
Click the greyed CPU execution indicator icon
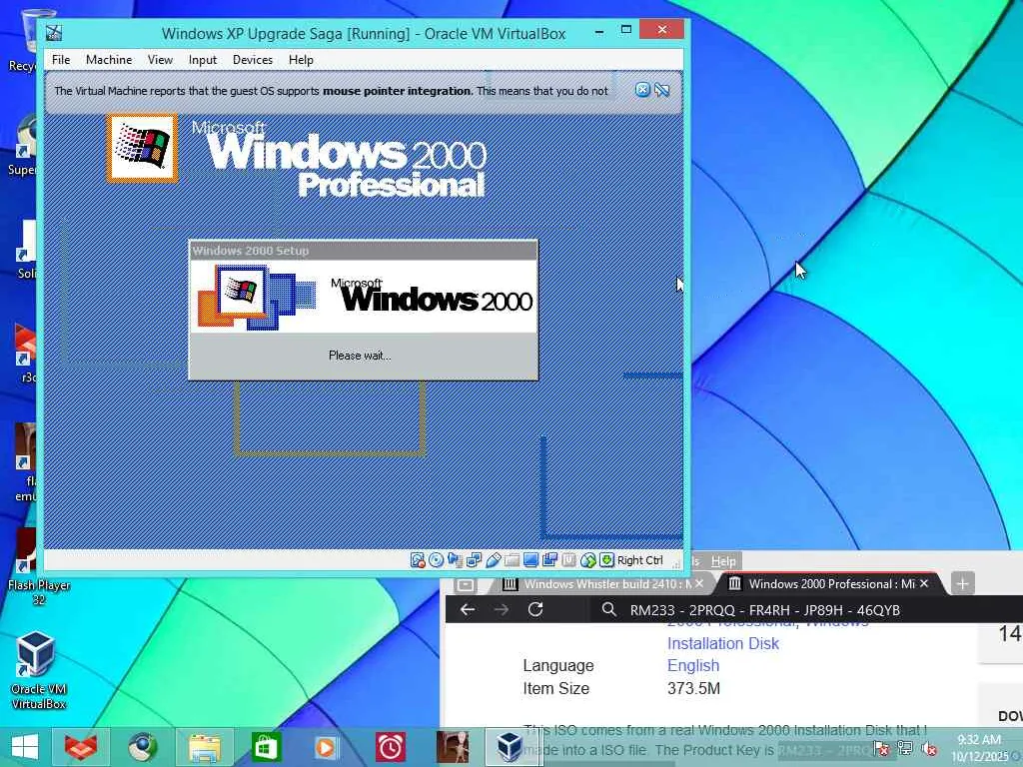click(568, 560)
